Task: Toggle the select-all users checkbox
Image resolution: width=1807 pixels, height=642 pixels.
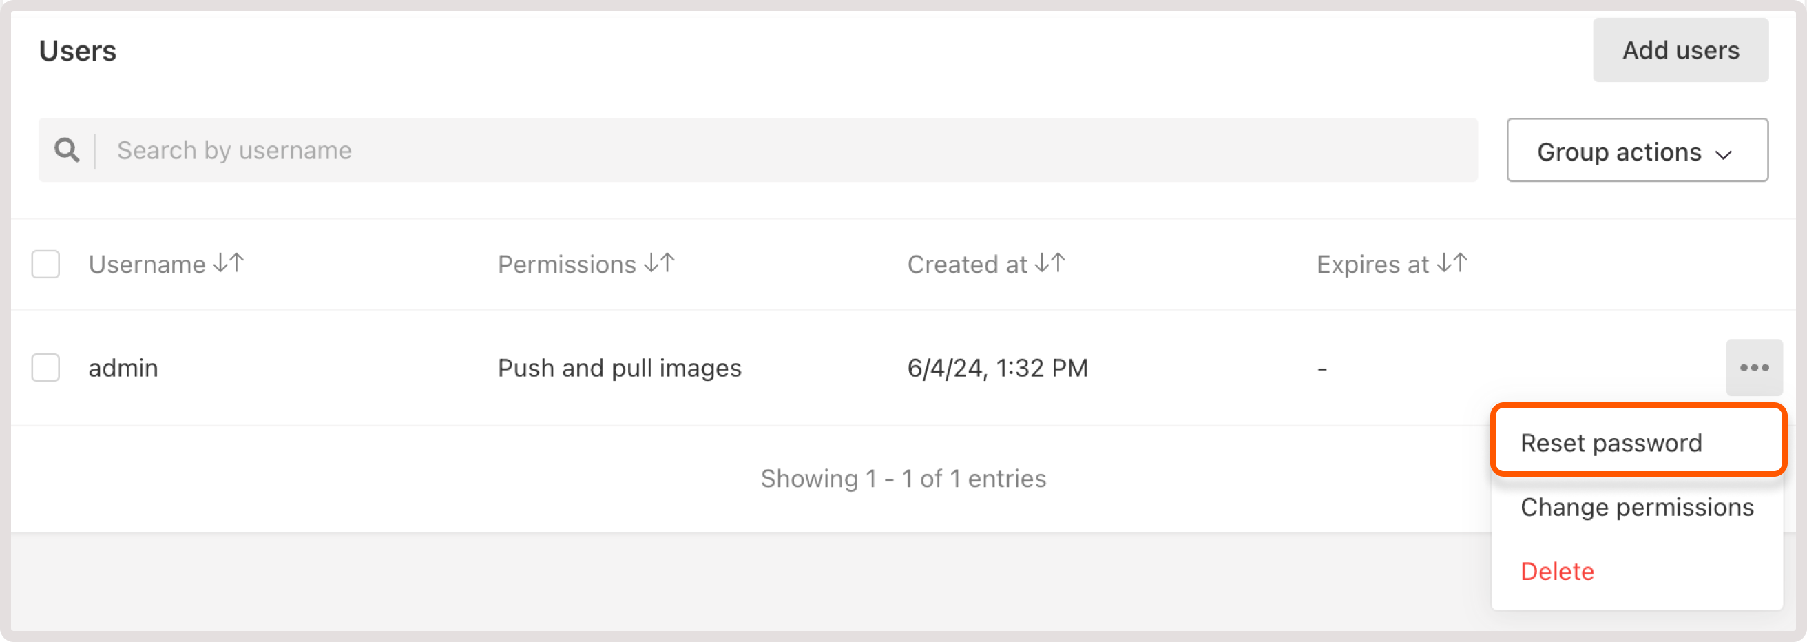Action: 45,265
